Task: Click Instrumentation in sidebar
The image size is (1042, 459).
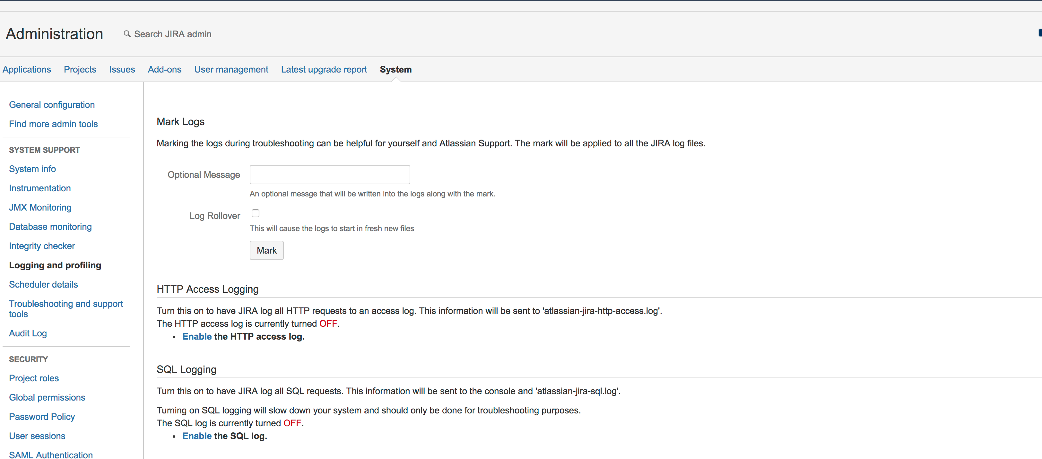Action: (x=39, y=188)
